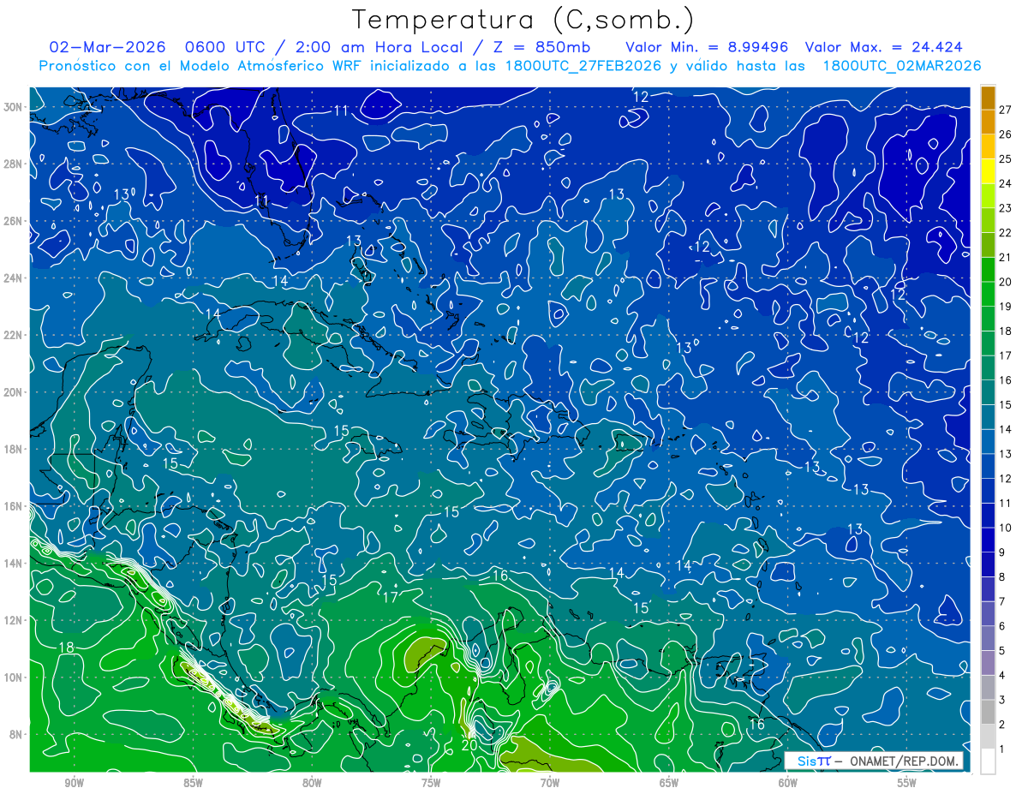Click the contour label 20 on the map
This screenshot has height=794, width=1028.
469,745
